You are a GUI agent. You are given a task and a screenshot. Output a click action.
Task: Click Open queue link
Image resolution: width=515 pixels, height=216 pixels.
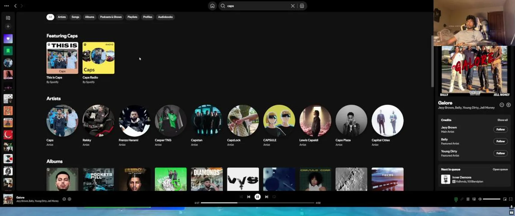500,169
